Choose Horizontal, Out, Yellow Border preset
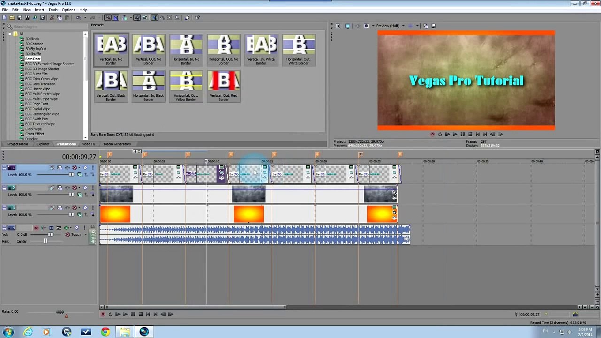Viewport: 601px width, 338px height. tap(186, 86)
